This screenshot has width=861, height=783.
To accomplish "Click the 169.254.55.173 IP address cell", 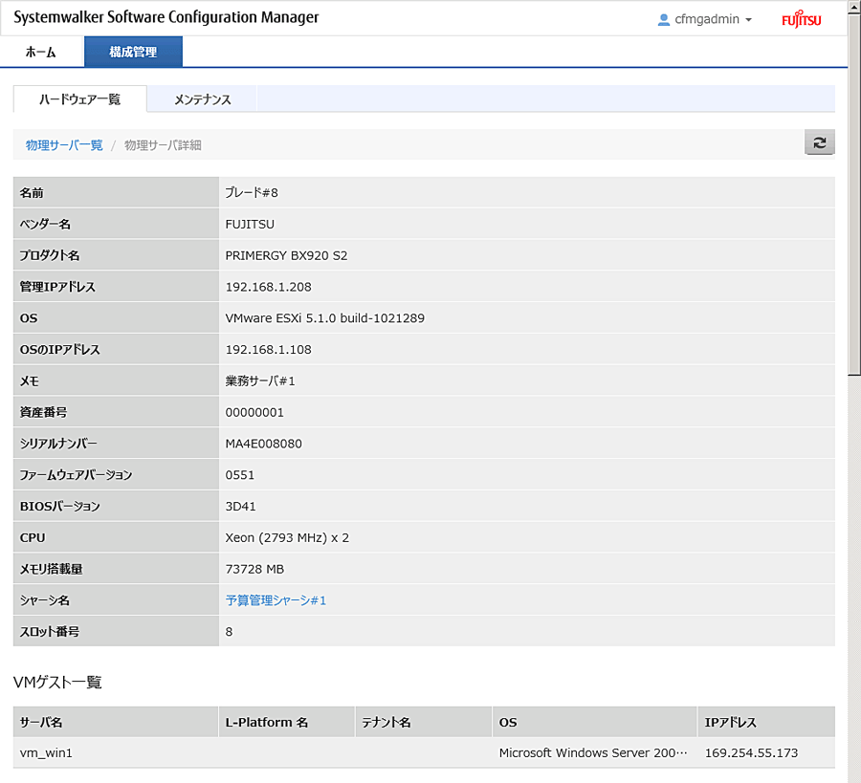I will 766,752.
